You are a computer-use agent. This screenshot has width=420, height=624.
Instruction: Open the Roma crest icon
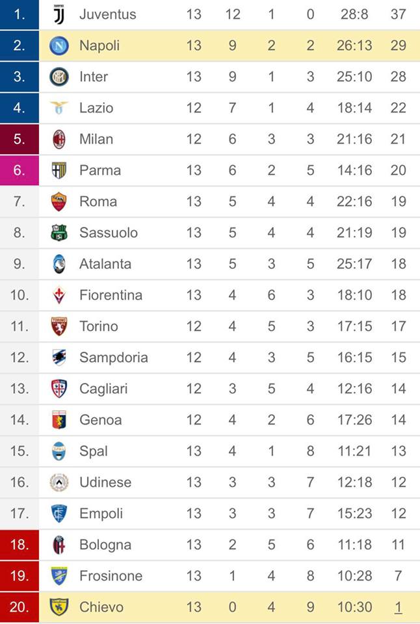tap(59, 201)
